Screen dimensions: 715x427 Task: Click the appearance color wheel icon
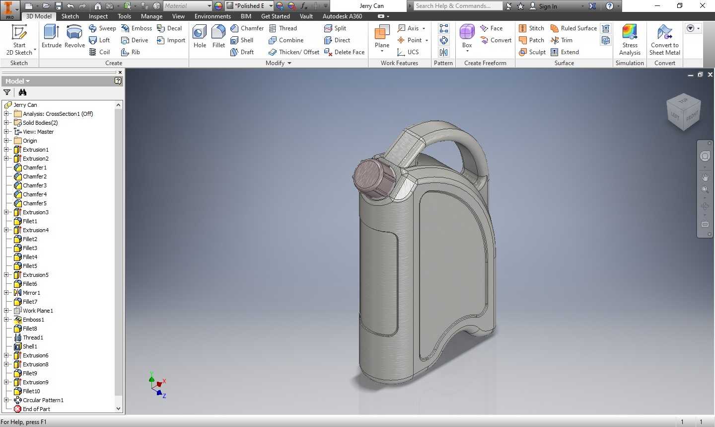(x=218, y=6)
